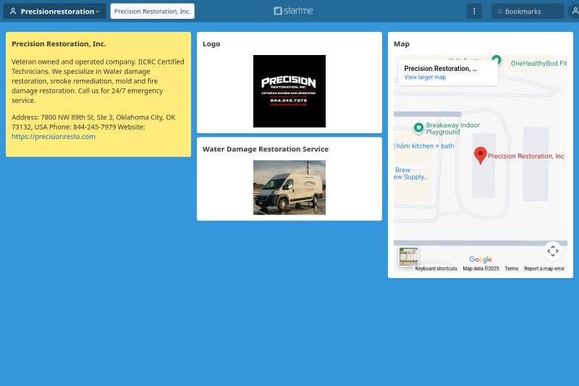
Task: Click the Map widget title
Action: tap(402, 44)
